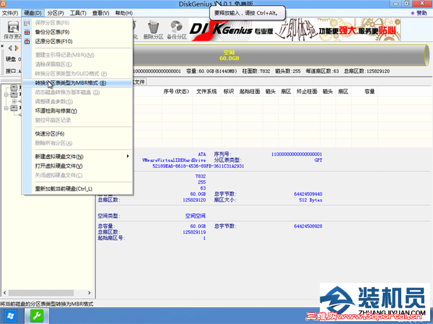Choose 重新加载当前硬盘(Ctrl_L) entry
Viewport: 433px width, 324px height.
point(77,189)
